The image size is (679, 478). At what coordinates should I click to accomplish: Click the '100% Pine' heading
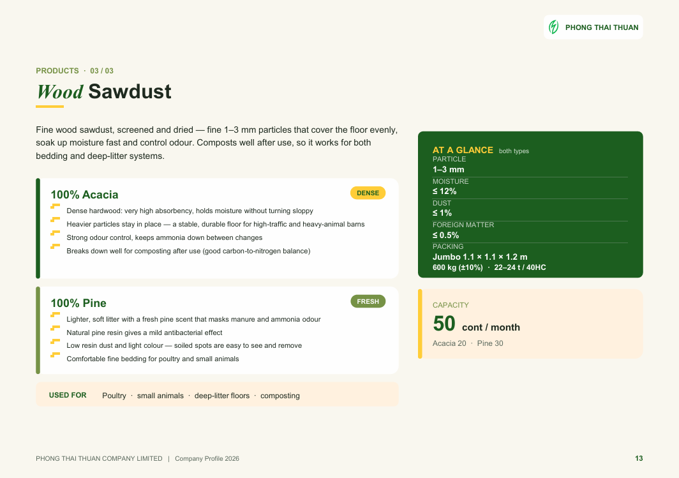coord(78,303)
